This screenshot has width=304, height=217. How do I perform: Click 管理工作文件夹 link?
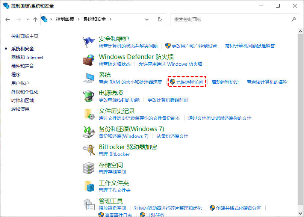click(115, 190)
